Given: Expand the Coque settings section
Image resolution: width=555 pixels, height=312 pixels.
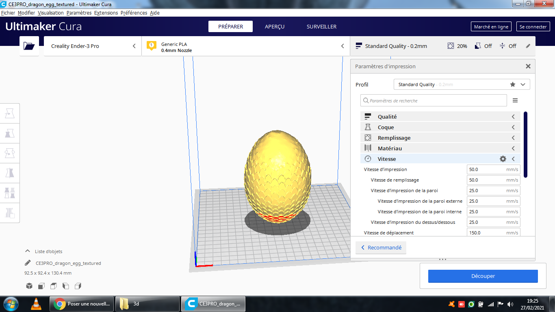Looking at the screenshot, I should 440,127.
